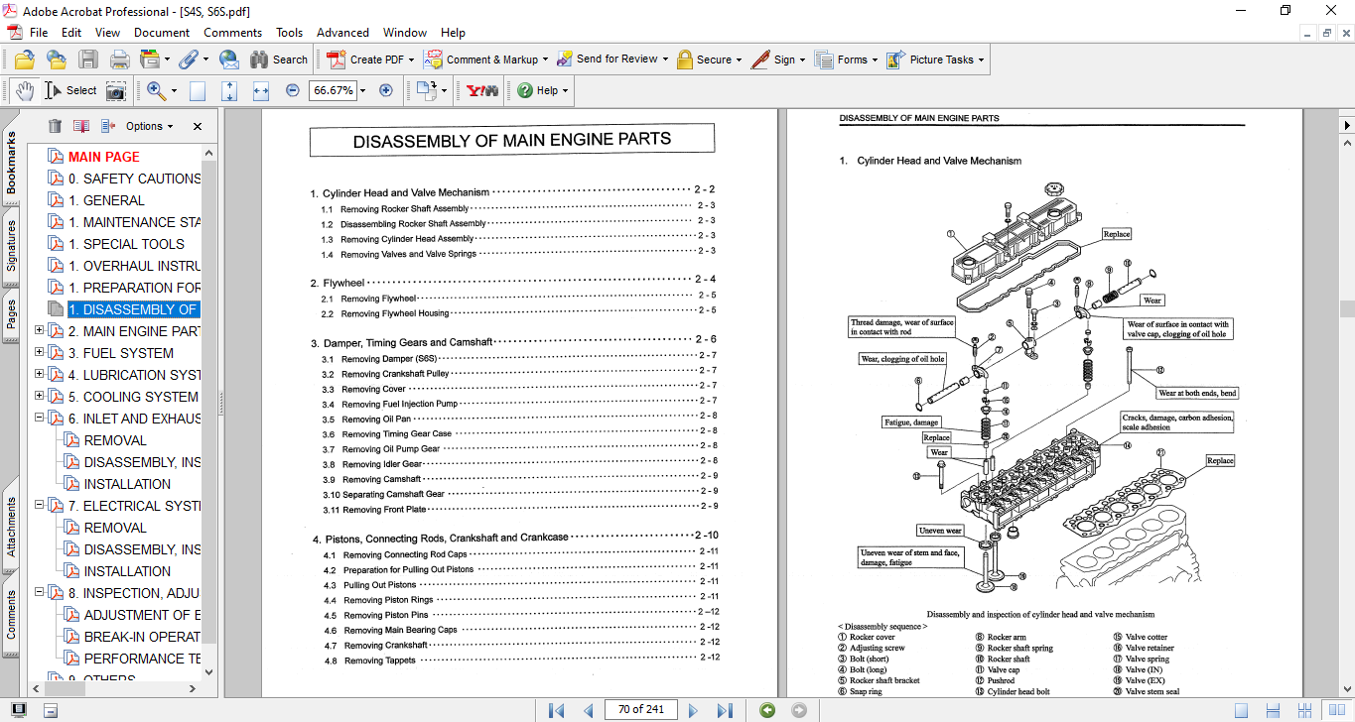The image size is (1355, 722).
Task: Click the green Previous View arrow
Action: [x=766, y=710]
